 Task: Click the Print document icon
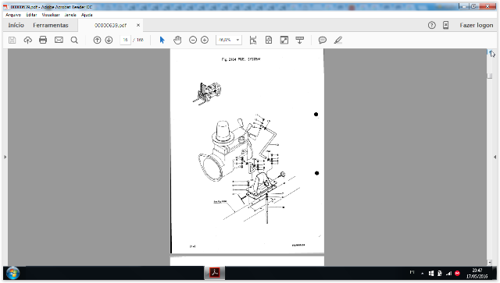(43, 40)
